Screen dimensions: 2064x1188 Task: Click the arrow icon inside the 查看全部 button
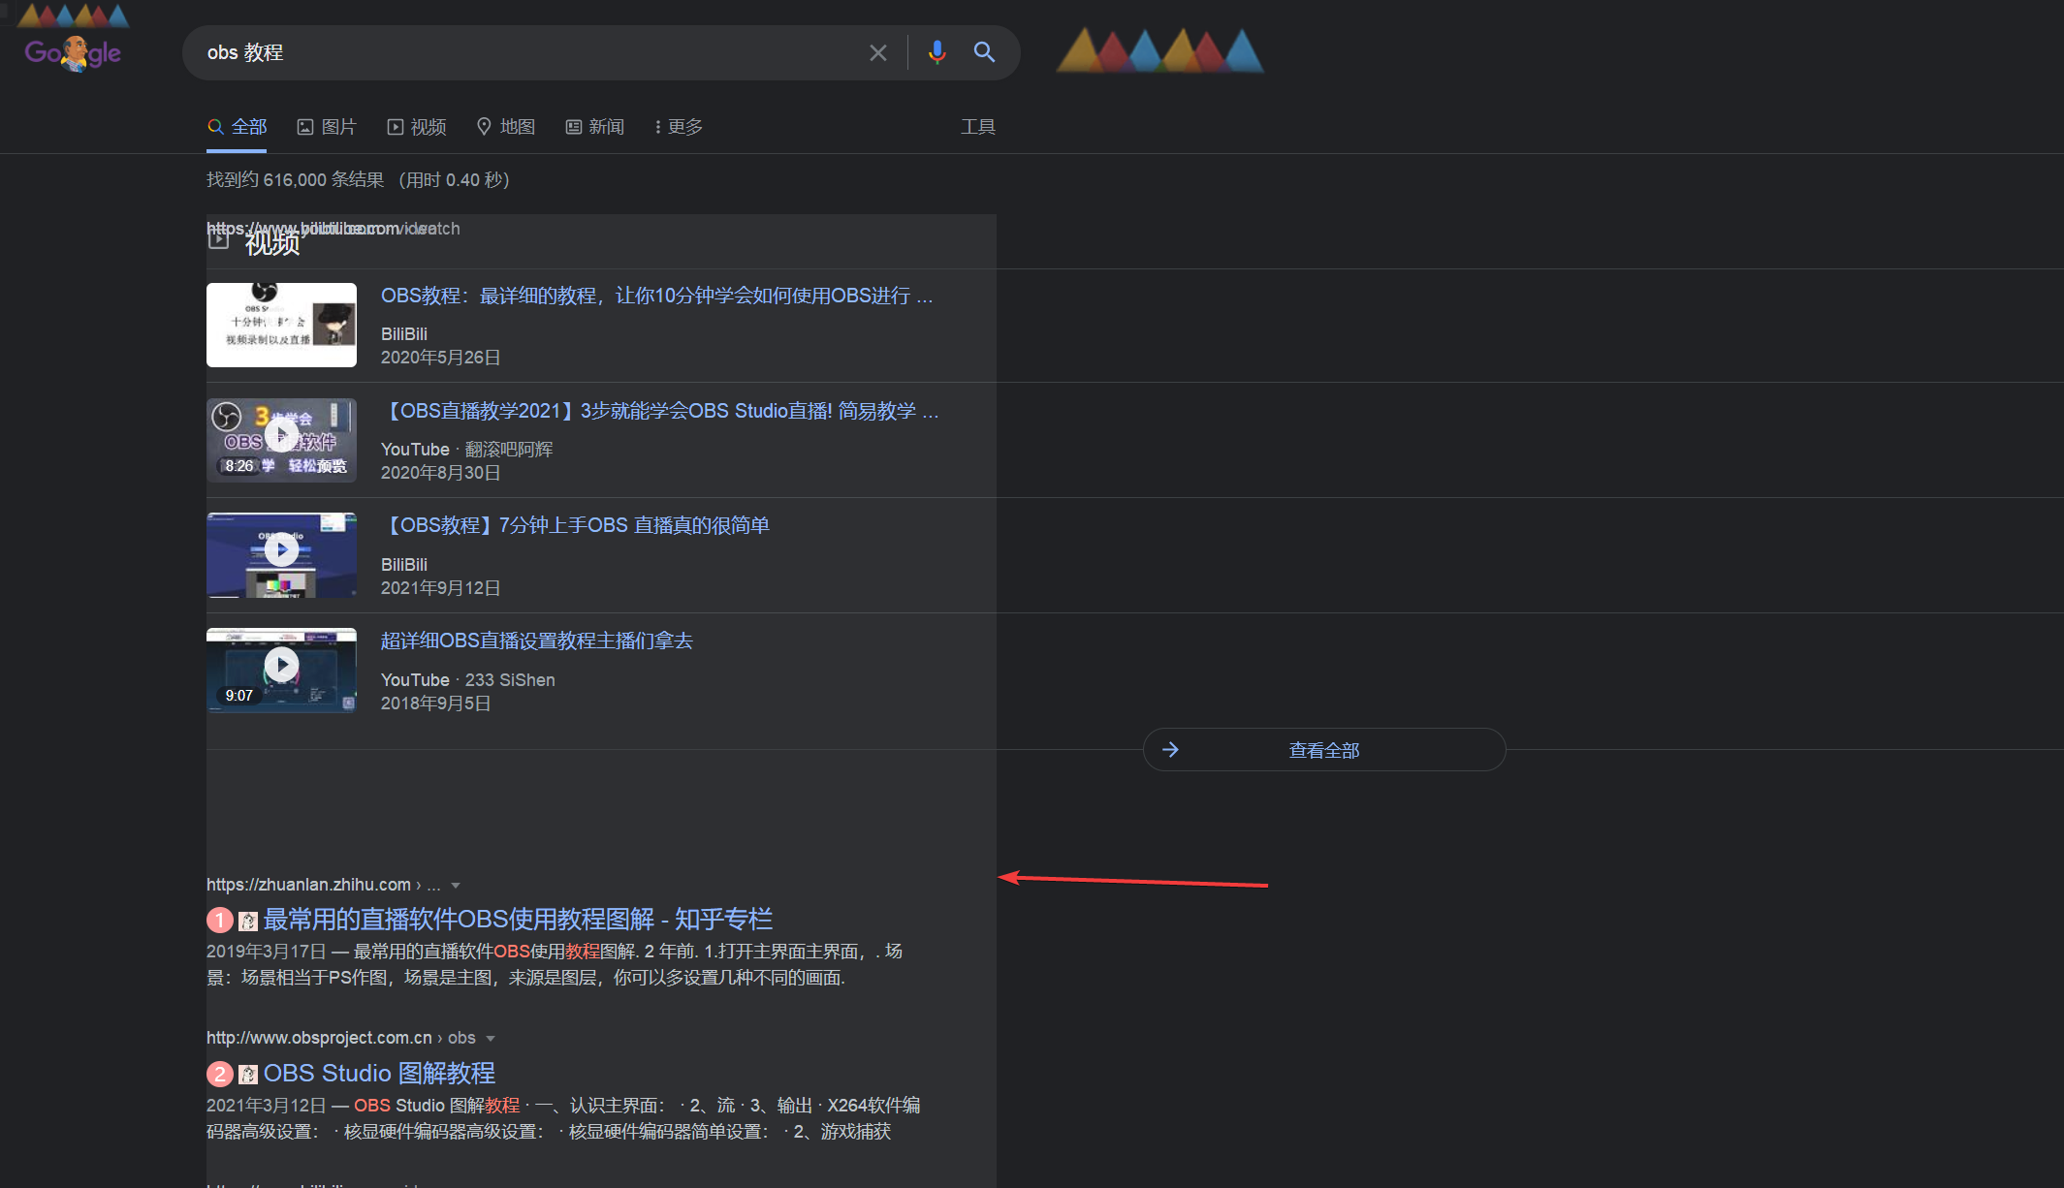(1171, 749)
